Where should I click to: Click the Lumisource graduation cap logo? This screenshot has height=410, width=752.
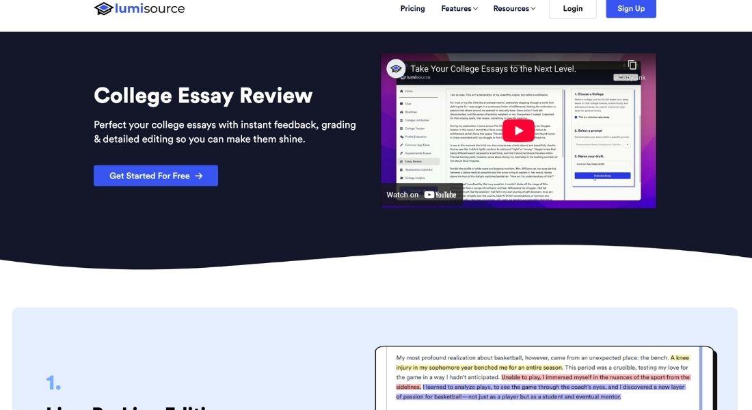click(104, 8)
